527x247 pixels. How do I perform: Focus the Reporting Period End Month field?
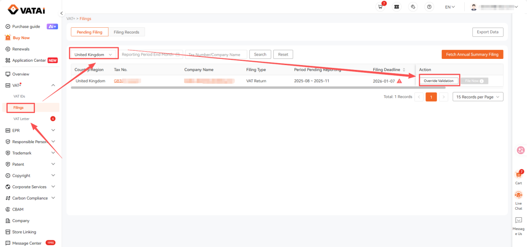[x=151, y=54]
